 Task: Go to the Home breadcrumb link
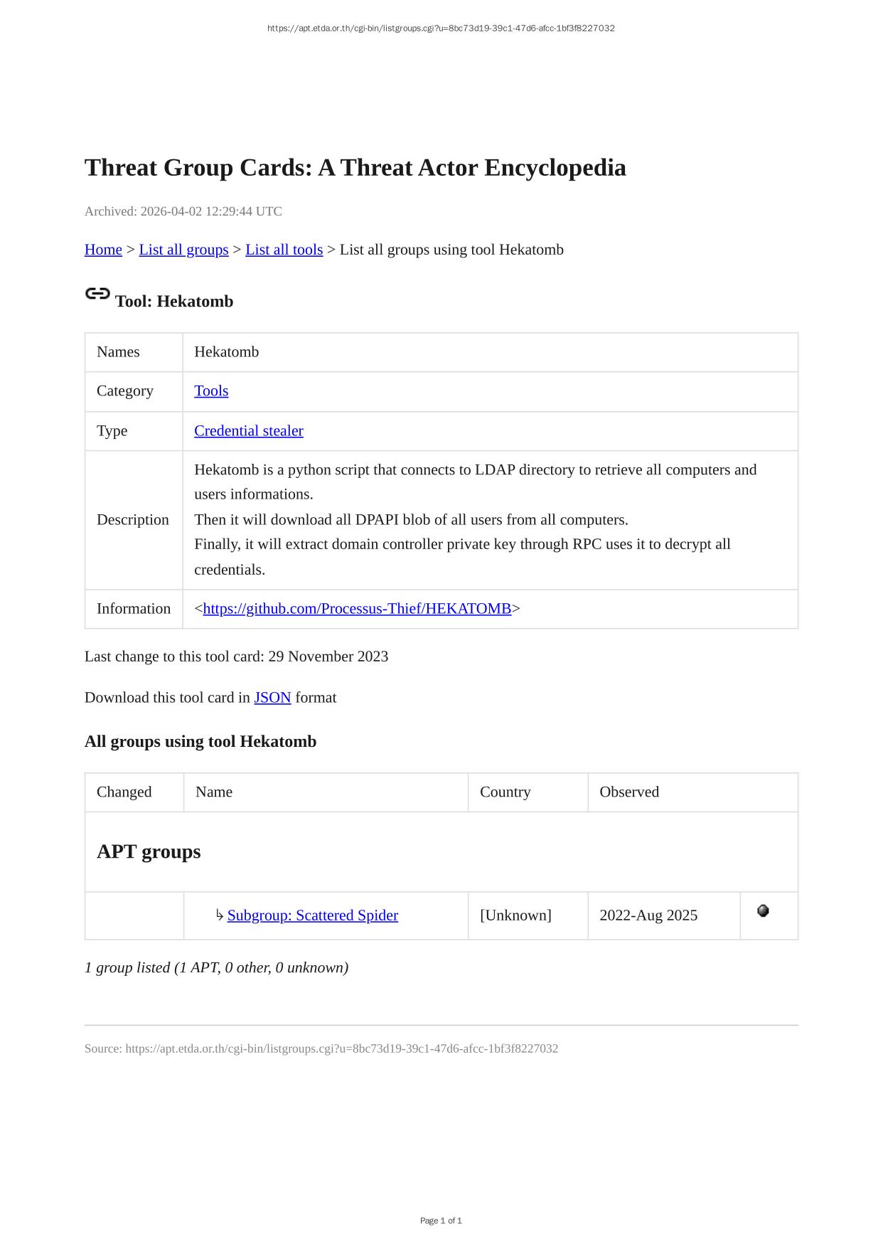pos(103,250)
